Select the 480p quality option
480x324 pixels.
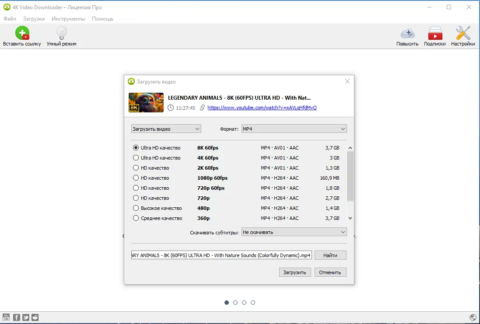[136, 209]
